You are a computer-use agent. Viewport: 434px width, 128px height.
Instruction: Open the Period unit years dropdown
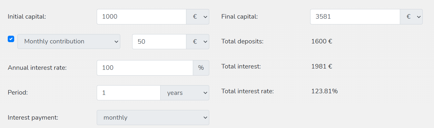tap(185, 93)
